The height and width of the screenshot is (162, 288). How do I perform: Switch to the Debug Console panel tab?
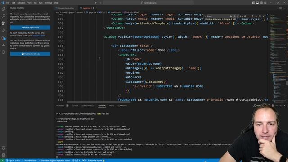[x=88, y=106]
